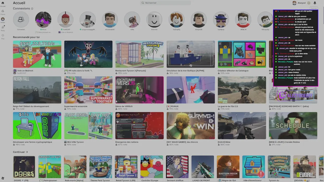
Task: Click the Roblox Studio icon at bottom-left
Action: (3, 178)
